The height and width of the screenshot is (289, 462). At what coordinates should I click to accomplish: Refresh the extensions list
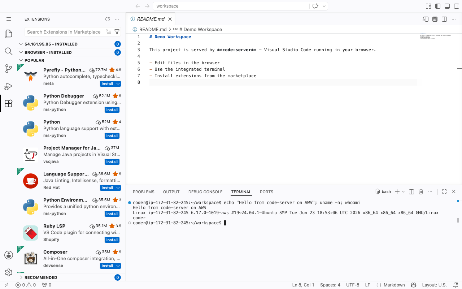coord(108,19)
